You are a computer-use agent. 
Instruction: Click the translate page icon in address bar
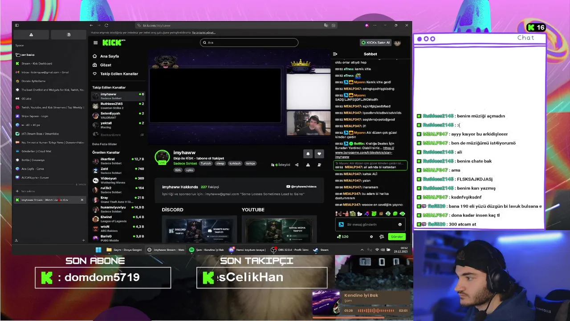pyautogui.click(x=326, y=25)
